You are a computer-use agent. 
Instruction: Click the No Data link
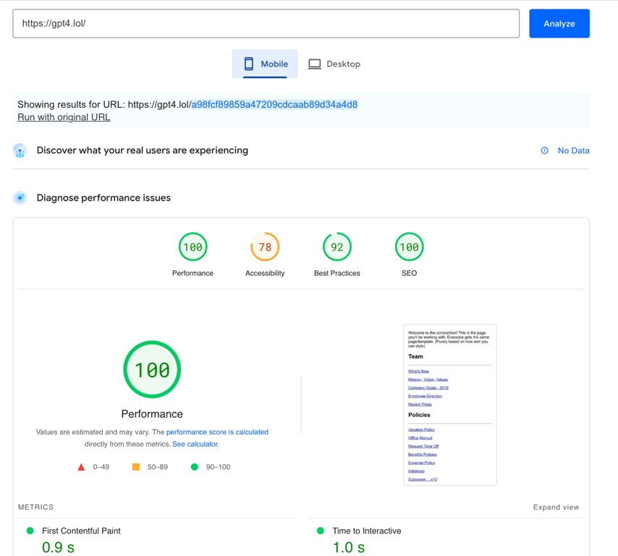pos(573,151)
